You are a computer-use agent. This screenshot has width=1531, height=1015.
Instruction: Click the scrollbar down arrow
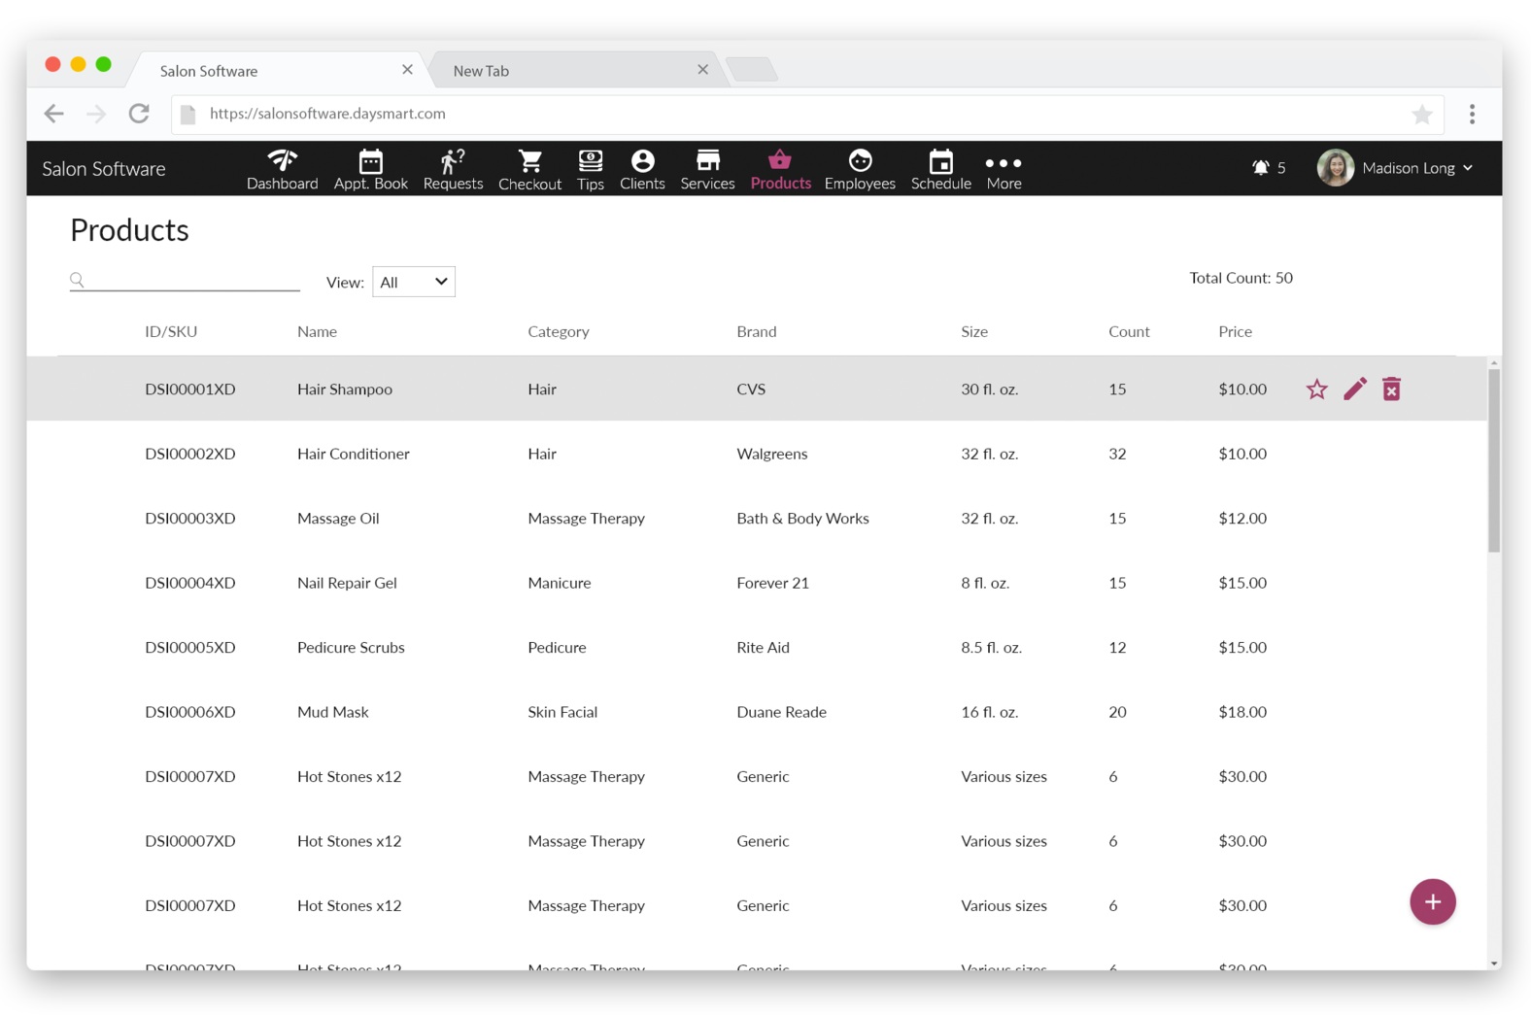pyautogui.click(x=1493, y=964)
